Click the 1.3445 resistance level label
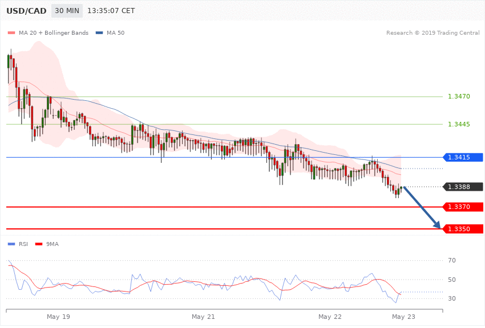 click(459, 124)
